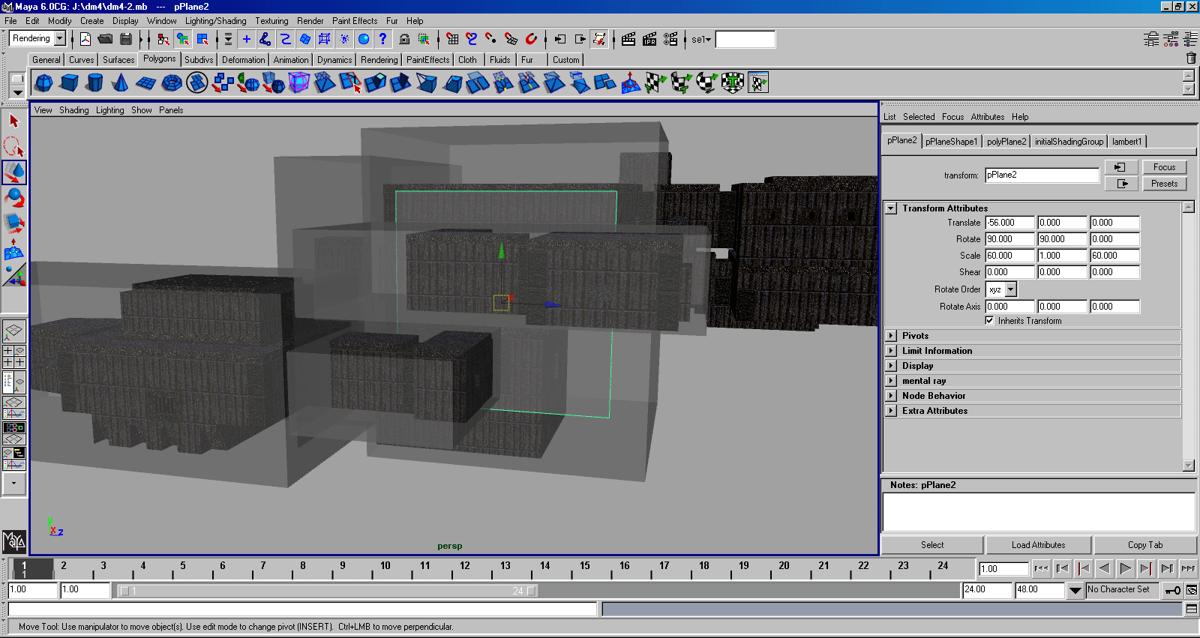The width and height of the screenshot is (1200, 638).
Task: Click the magnet make live icon
Action: click(x=531, y=39)
